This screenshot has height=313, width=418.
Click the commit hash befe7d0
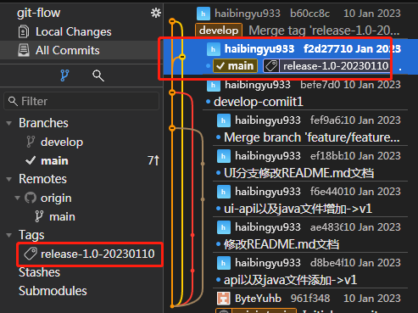(x=320, y=85)
